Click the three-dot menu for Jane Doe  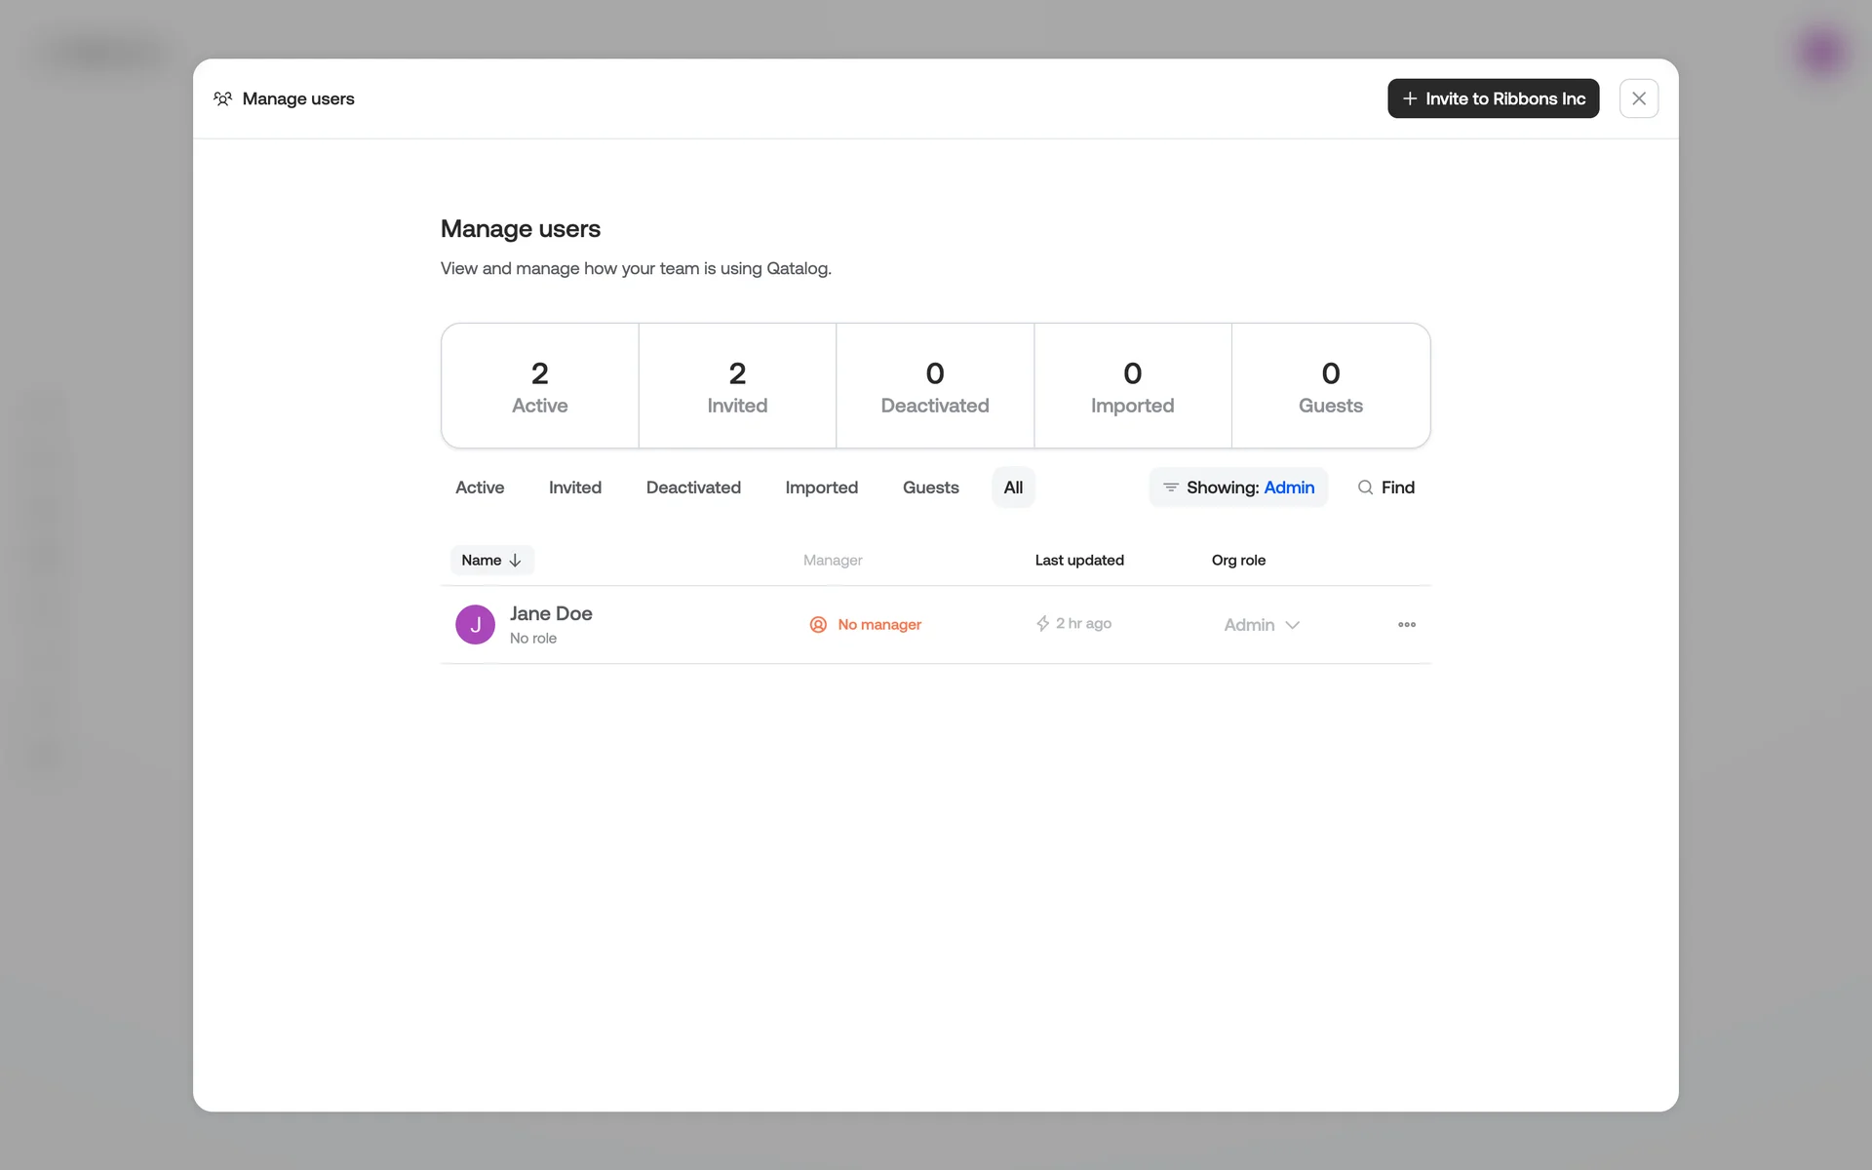point(1406,624)
